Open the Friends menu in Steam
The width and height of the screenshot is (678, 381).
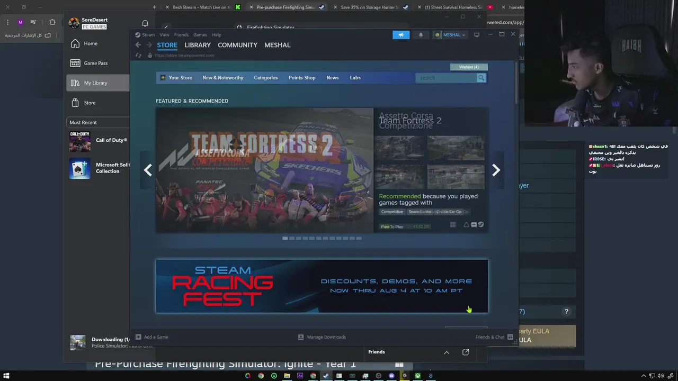coord(181,35)
